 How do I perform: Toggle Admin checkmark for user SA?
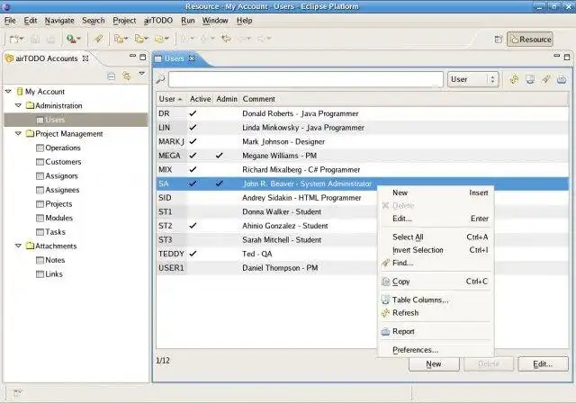point(220,184)
